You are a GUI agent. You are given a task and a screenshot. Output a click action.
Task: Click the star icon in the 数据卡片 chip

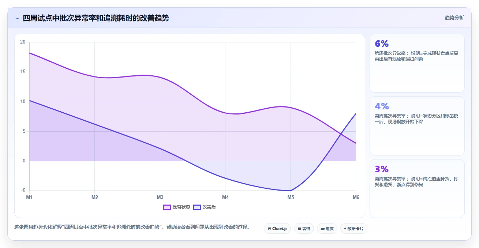tap(345, 229)
